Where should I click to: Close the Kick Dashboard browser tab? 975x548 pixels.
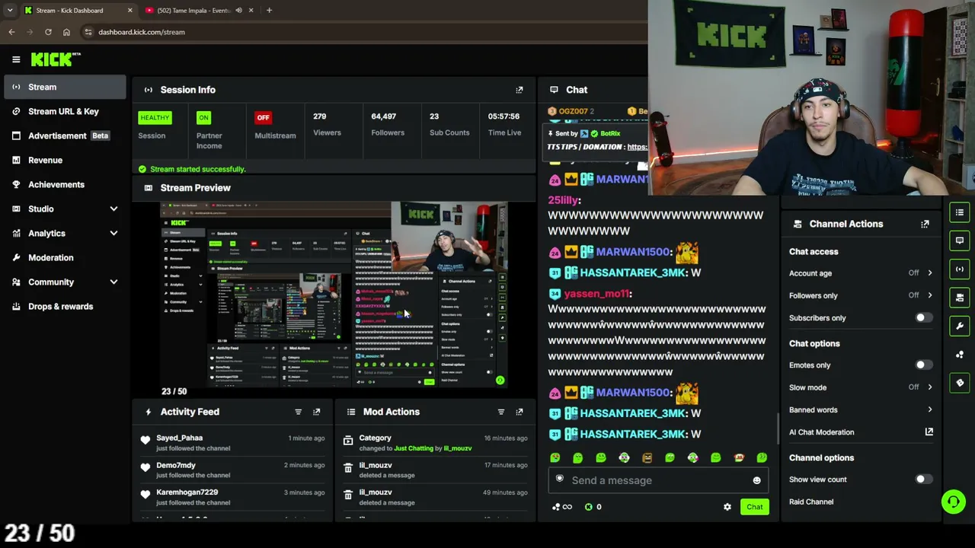coord(129,11)
